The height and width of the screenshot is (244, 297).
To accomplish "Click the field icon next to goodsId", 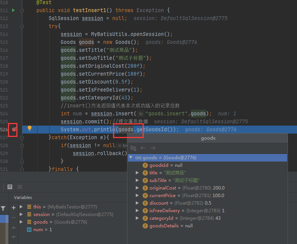I will pyautogui.click(x=145, y=165).
